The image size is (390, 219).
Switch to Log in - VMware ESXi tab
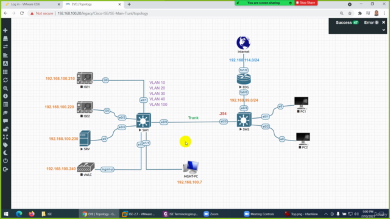[x=32, y=4]
